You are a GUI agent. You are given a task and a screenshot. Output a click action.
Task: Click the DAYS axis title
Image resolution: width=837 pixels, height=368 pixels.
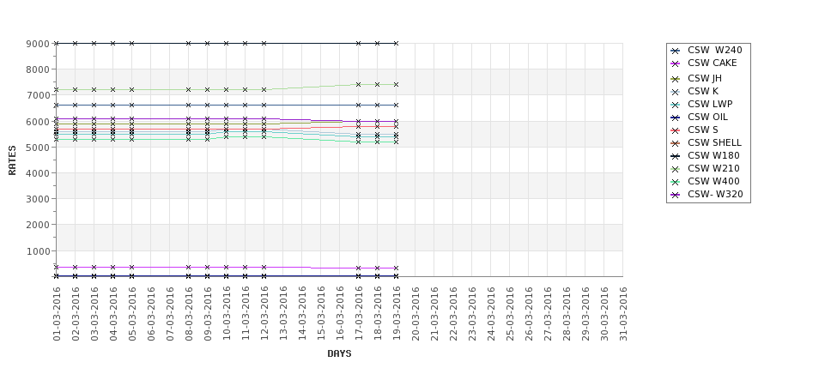339,353
